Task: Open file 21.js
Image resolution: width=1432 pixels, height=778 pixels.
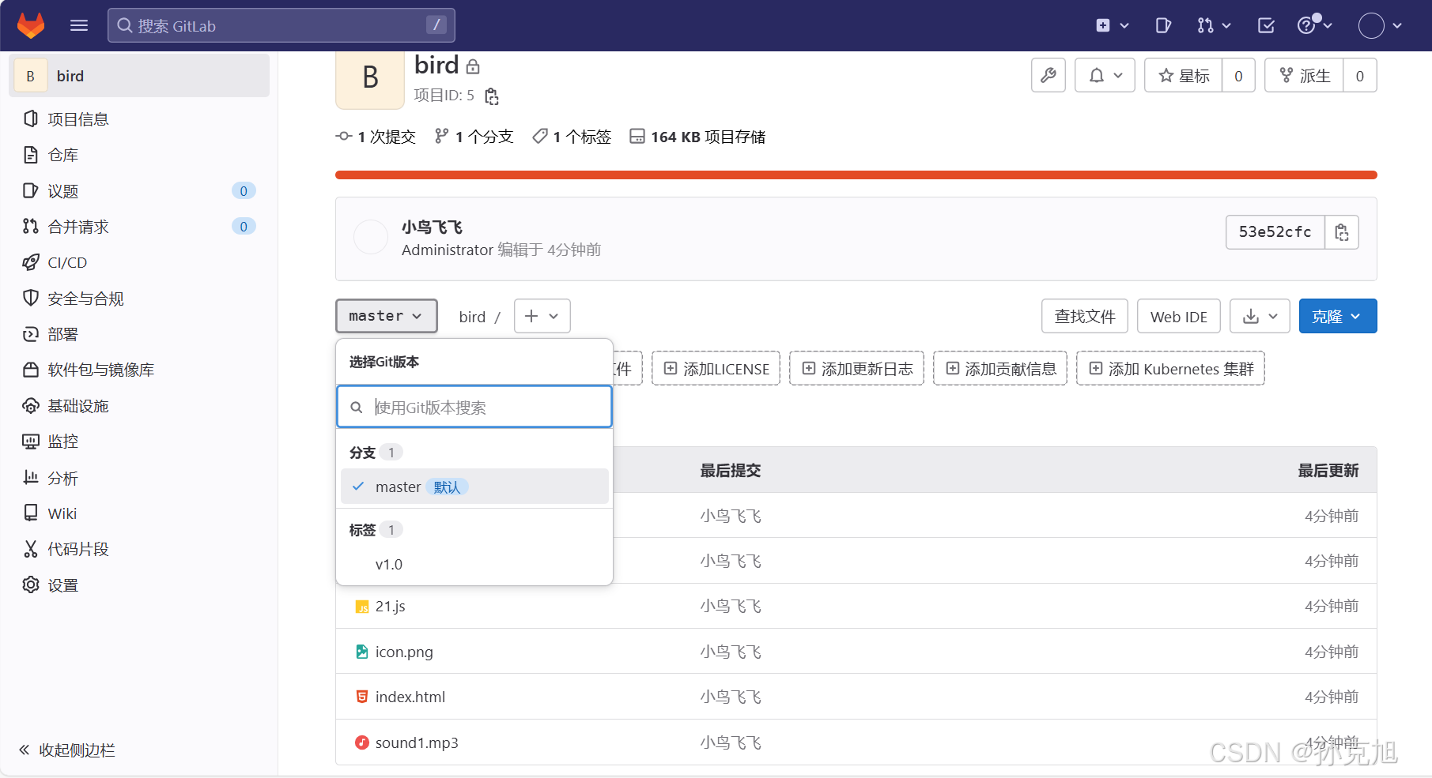Action: coord(391,607)
